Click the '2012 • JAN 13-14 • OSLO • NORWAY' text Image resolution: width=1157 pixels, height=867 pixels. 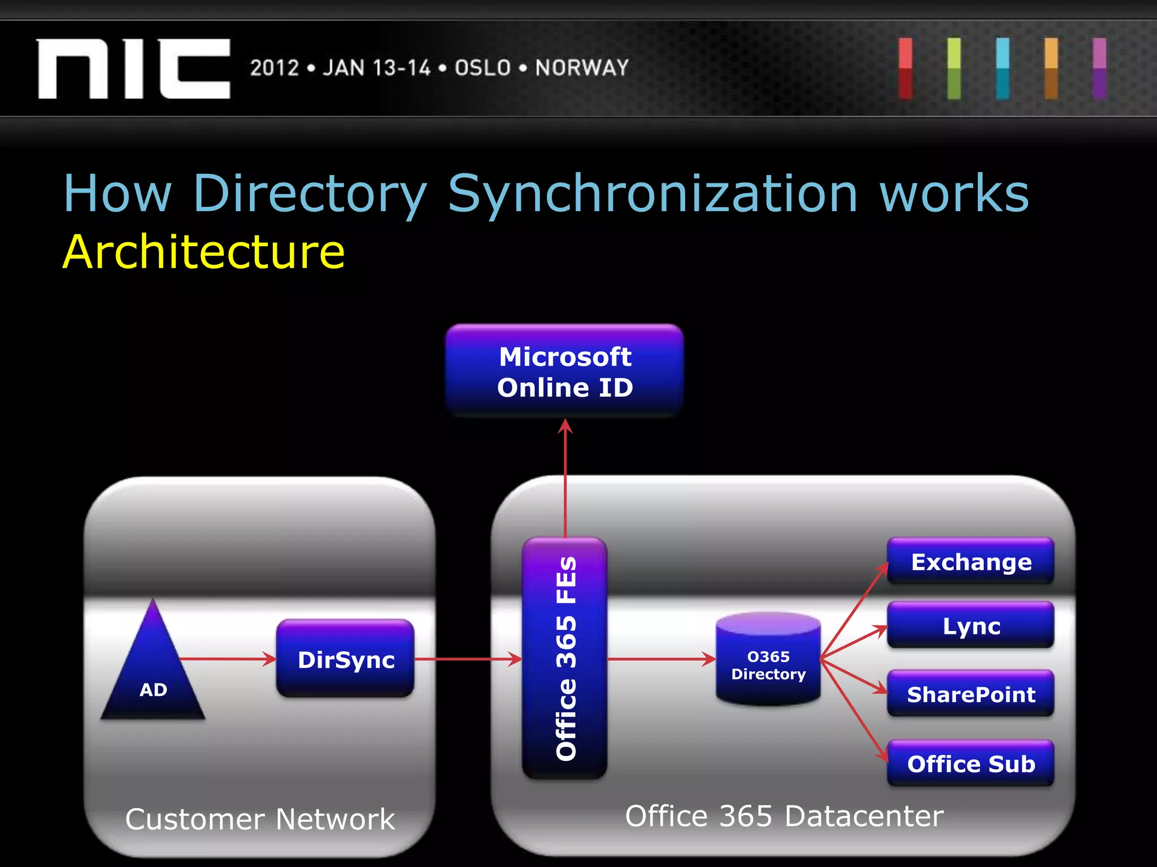440,68
